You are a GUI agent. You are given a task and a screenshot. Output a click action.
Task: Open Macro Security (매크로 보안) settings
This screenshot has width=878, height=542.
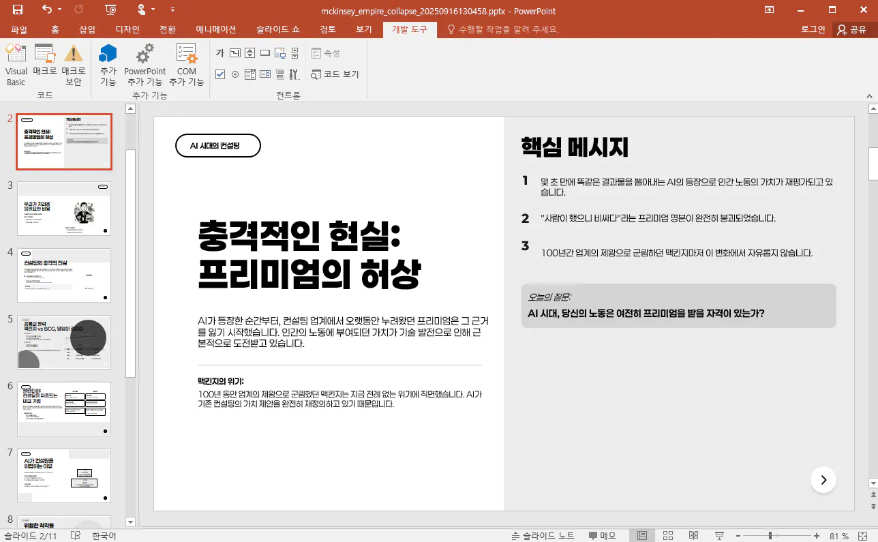pos(73,65)
